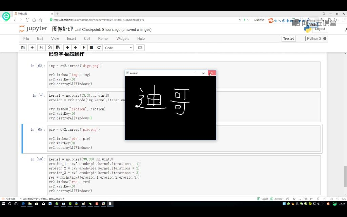Minimize the erosion image window
This screenshot has height=217, width=347.
pyautogui.click(x=195, y=73)
